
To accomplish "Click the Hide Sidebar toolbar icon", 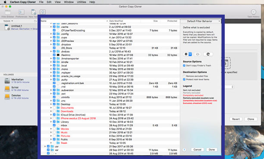I will pos(8,12).
